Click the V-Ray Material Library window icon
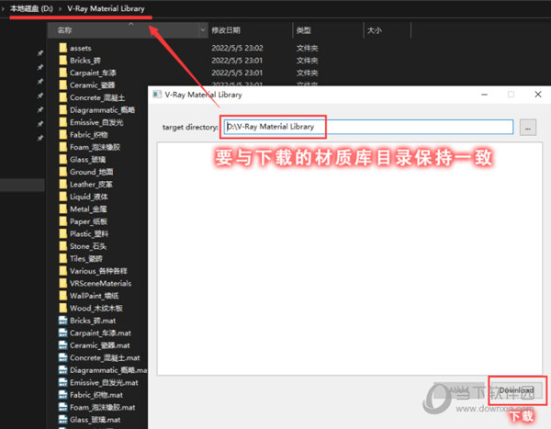The height and width of the screenshot is (429, 551). (x=157, y=95)
